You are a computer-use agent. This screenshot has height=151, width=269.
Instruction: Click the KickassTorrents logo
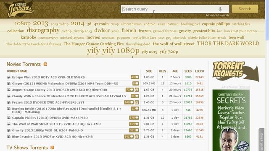tap(19, 9)
